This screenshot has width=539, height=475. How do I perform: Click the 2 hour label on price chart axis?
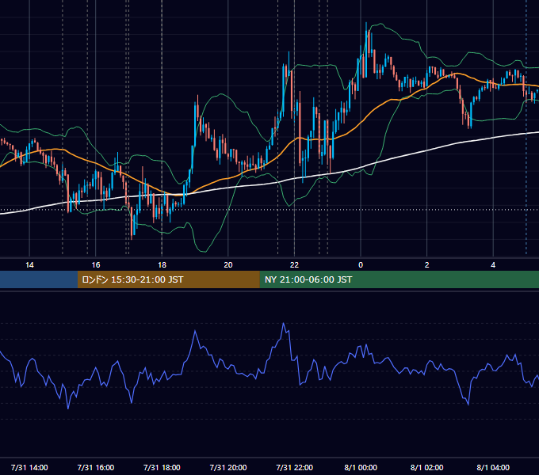pyautogui.click(x=427, y=265)
